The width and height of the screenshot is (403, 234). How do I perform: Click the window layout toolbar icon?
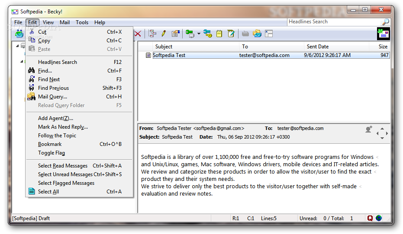tap(269, 34)
